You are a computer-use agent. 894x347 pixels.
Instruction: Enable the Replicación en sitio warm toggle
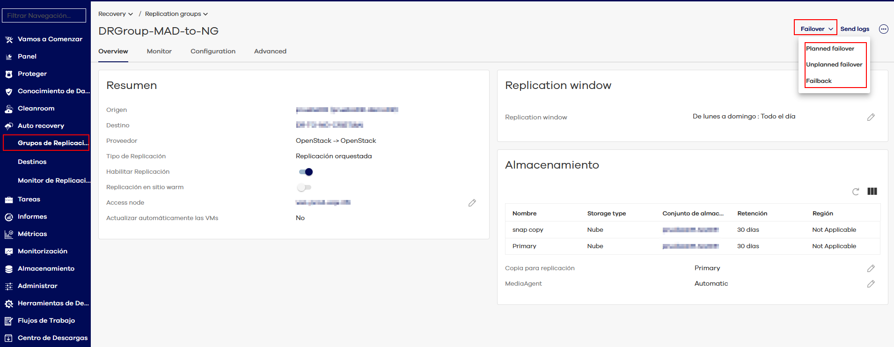(304, 187)
